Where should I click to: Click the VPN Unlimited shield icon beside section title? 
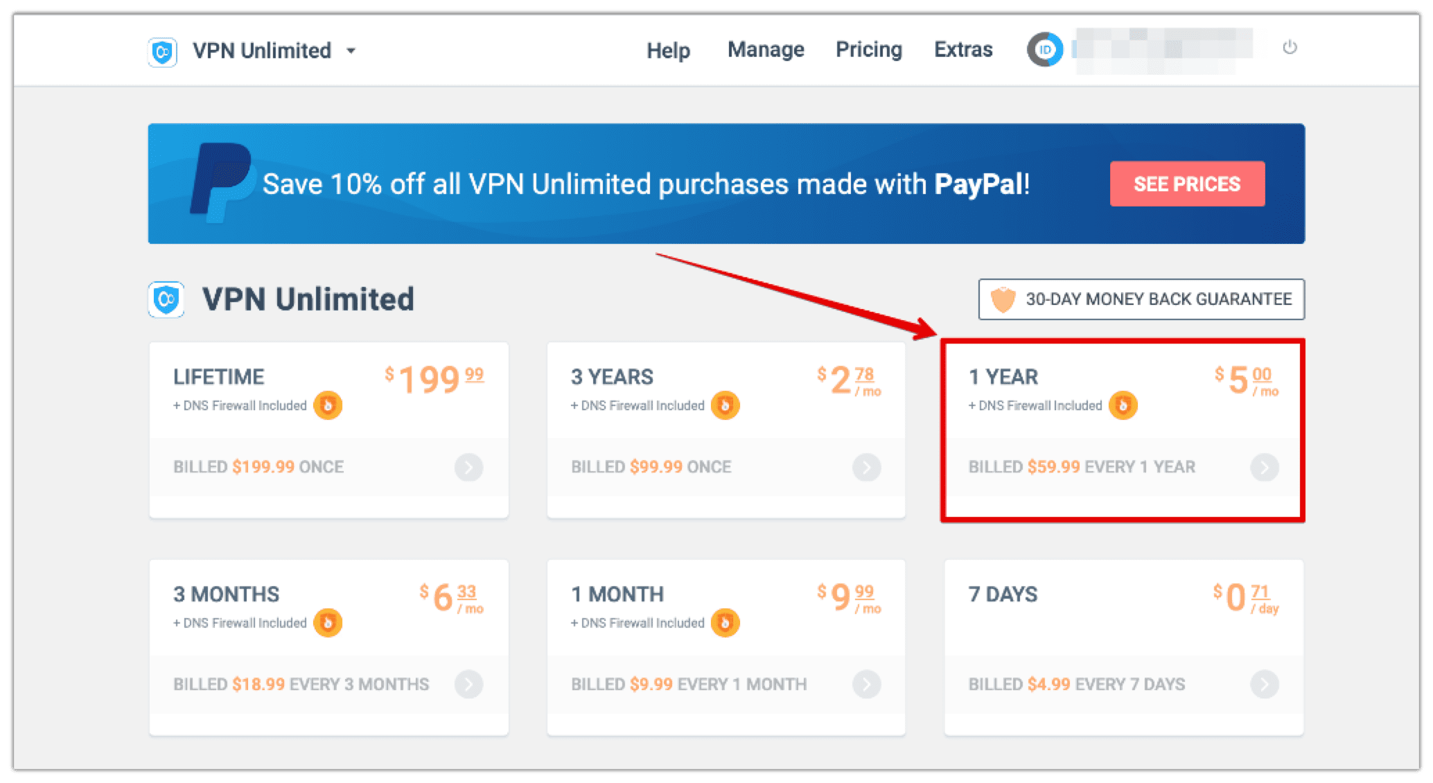[166, 299]
